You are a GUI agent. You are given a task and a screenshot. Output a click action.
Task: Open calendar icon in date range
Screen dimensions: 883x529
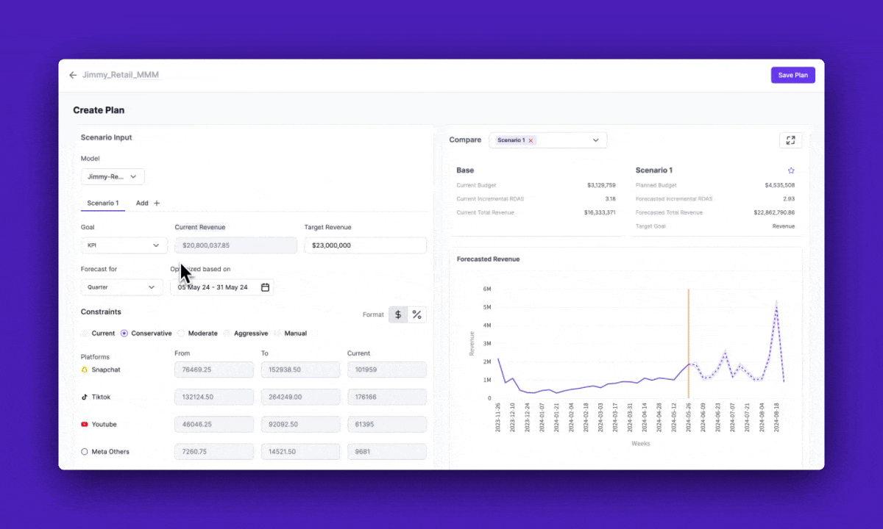coord(265,287)
